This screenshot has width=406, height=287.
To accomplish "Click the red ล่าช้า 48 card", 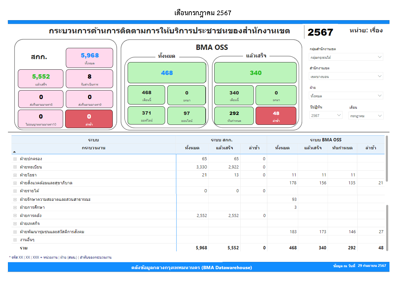I will click(276, 116).
